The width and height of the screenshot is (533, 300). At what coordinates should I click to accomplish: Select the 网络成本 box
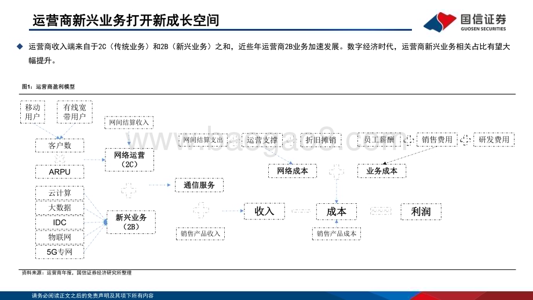click(293, 171)
